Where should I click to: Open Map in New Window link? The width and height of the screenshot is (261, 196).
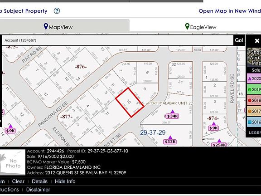click(230, 11)
